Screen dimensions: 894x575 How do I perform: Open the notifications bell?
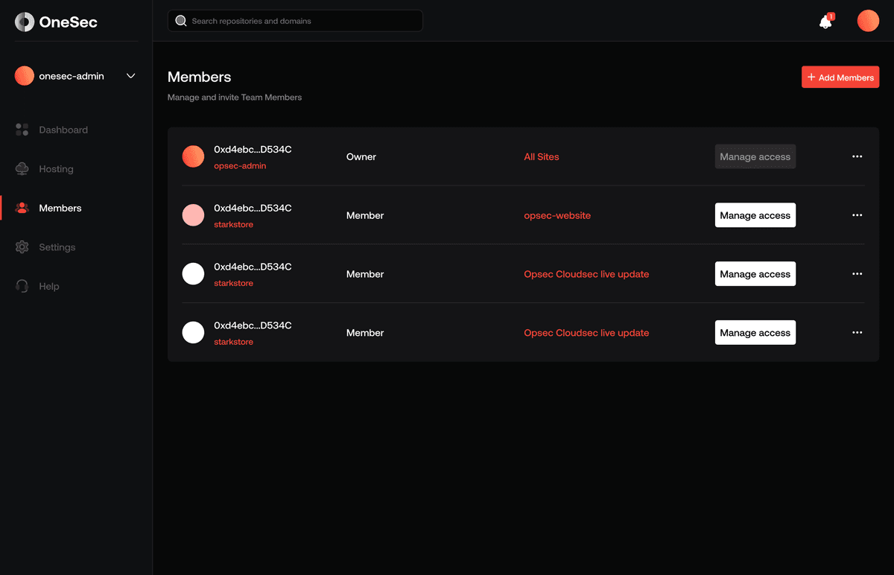pyautogui.click(x=825, y=22)
